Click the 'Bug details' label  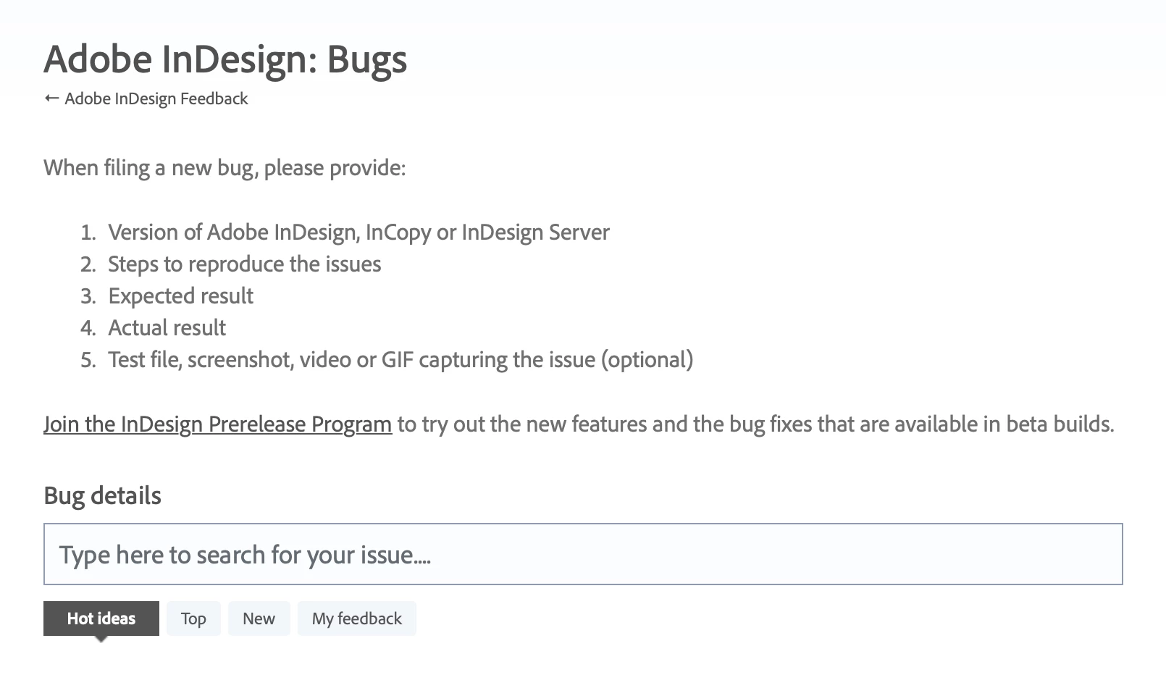(x=102, y=495)
